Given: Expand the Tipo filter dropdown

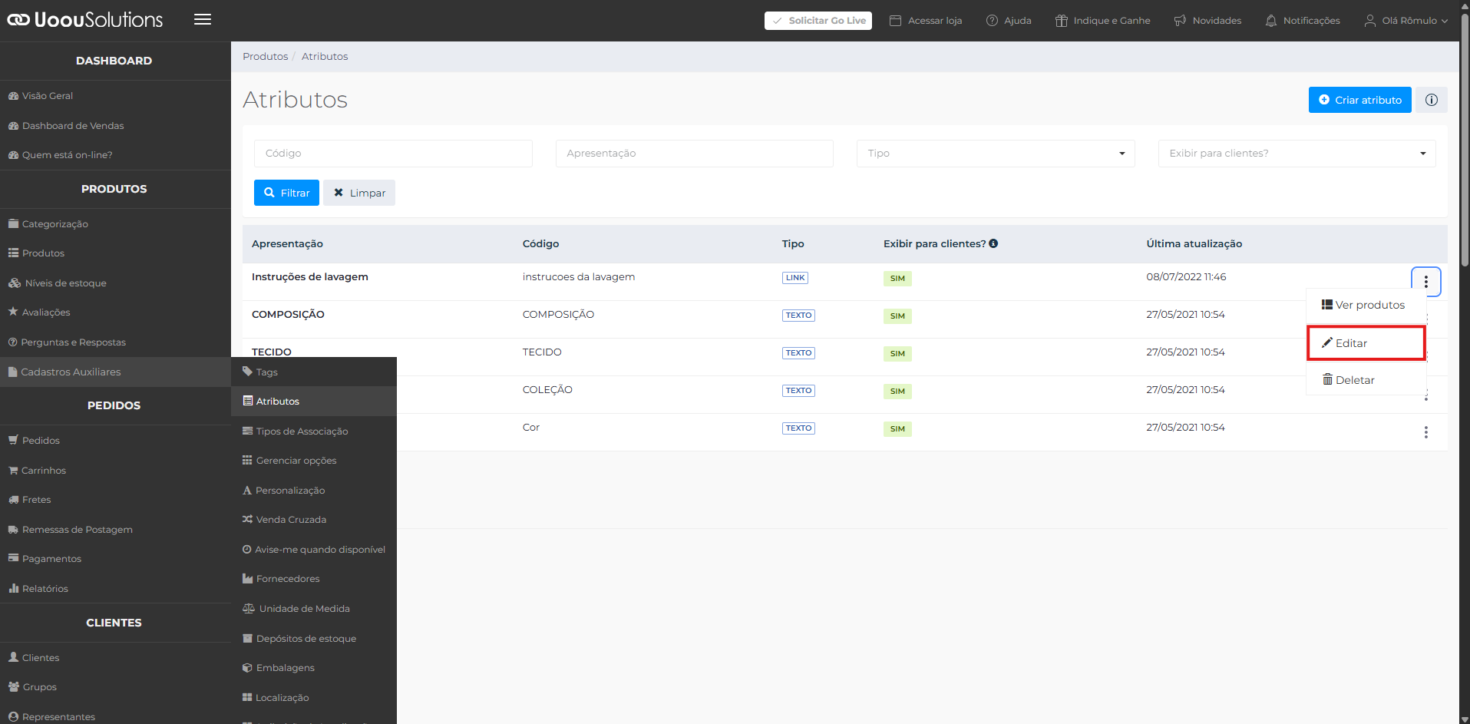Looking at the screenshot, I should pos(996,154).
